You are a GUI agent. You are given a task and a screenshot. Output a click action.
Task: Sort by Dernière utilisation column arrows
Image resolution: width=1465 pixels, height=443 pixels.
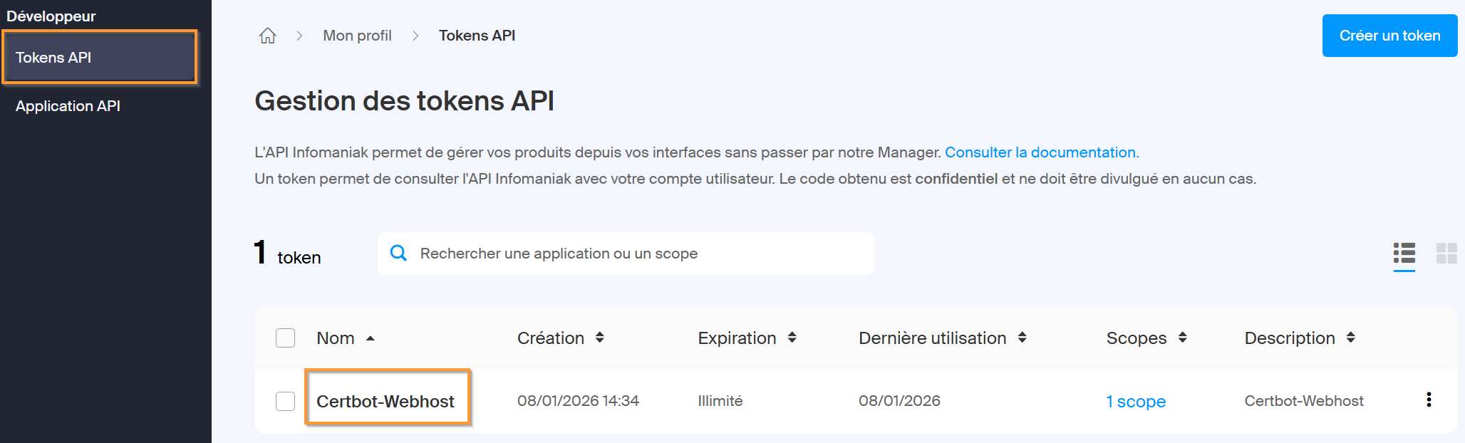[x=1023, y=338]
